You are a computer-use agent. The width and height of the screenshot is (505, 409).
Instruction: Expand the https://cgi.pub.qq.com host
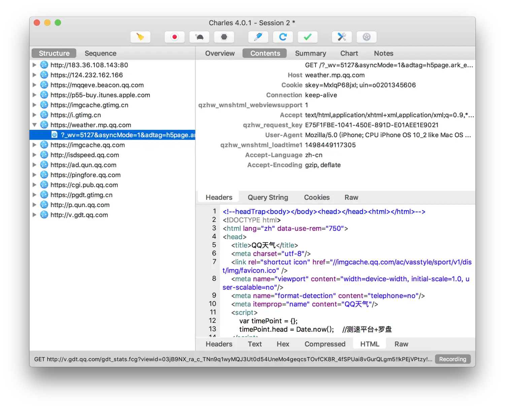tap(34, 185)
